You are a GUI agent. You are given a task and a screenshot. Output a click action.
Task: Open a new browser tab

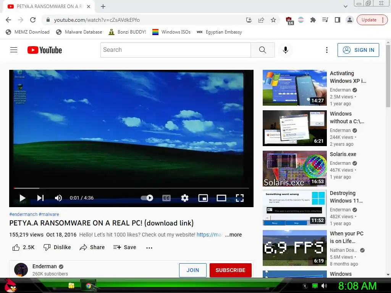(x=103, y=6)
